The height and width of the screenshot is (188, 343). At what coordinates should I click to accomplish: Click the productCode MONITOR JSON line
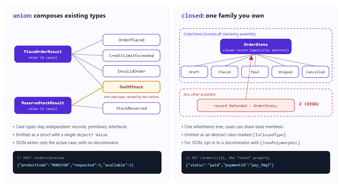(75, 165)
